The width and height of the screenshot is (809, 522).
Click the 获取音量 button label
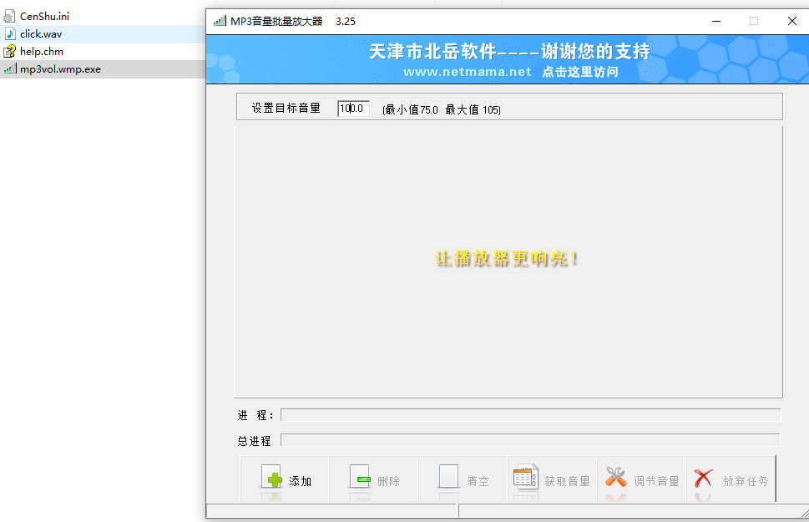pyautogui.click(x=567, y=481)
